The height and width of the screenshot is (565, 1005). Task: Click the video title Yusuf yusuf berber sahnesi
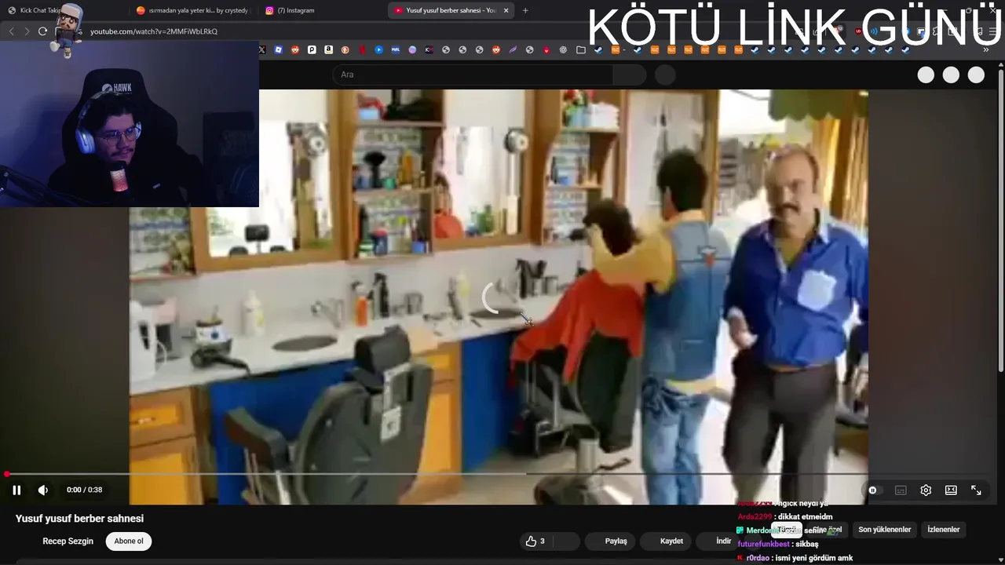[x=79, y=519]
